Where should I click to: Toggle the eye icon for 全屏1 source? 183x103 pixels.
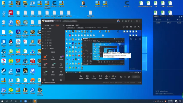pyautogui.click(x=43, y=29)
